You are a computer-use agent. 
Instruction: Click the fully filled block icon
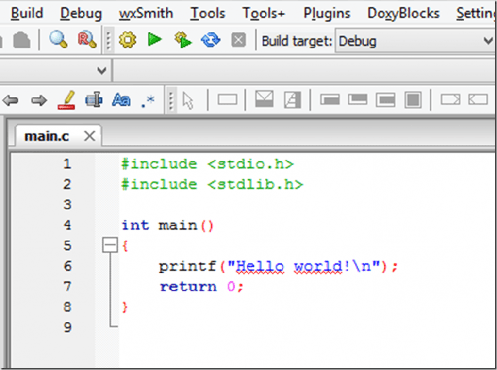pyautogui.click(x=413, y=100)
